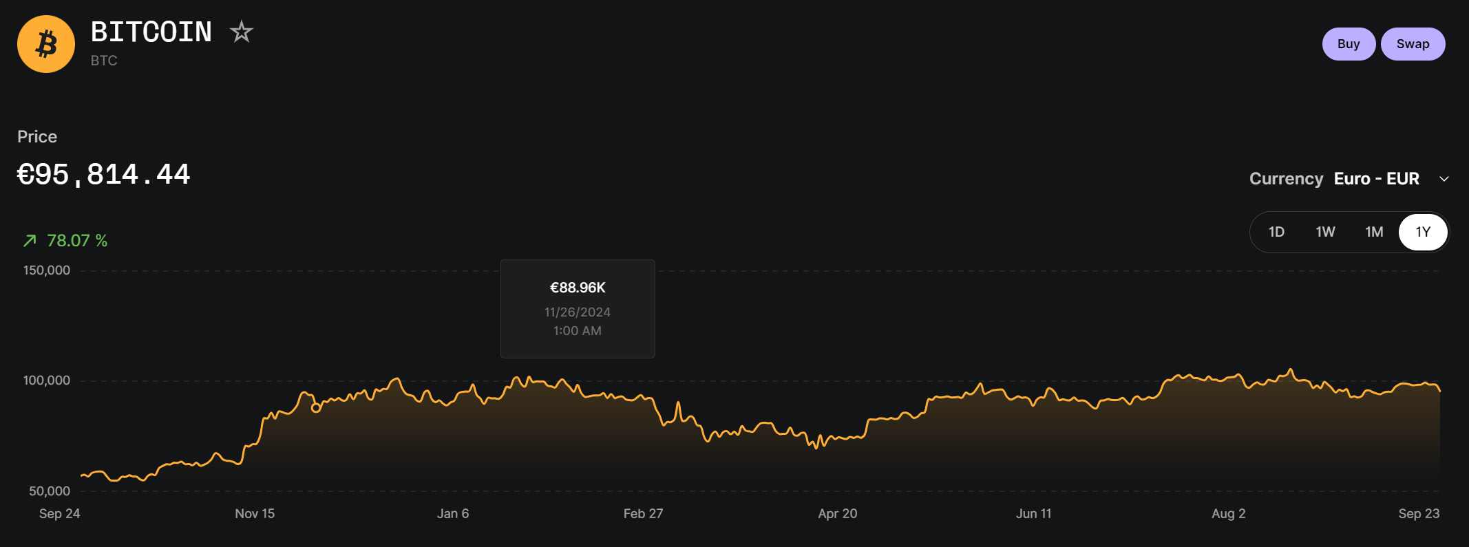This screenshot has width=1469, height=547.
Task: Click the Aug 2 axis label
Action: (x=1229, y=513)
